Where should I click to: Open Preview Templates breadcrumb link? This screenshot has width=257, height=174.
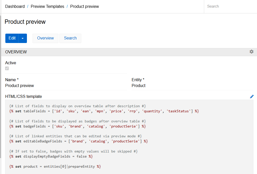click(47, 7)
